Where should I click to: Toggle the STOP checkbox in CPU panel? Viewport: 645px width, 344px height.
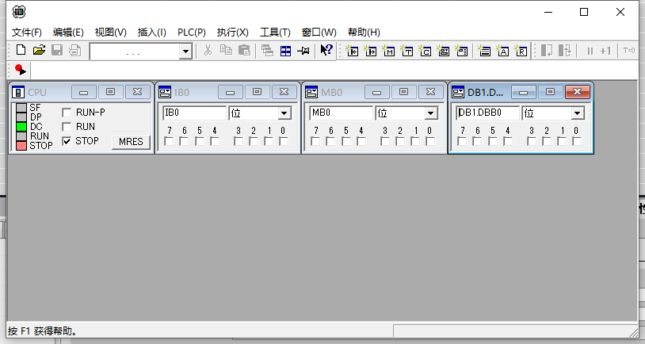tap(67, 141)
